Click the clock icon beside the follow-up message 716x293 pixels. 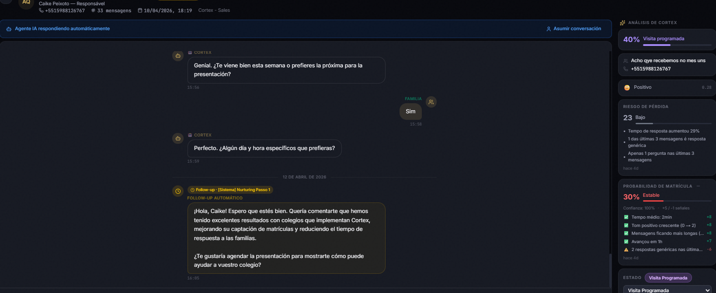[x=178, y=191]
